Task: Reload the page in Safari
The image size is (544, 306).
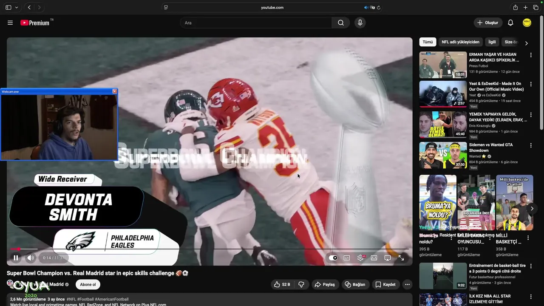Action: (x=379, y=7)
